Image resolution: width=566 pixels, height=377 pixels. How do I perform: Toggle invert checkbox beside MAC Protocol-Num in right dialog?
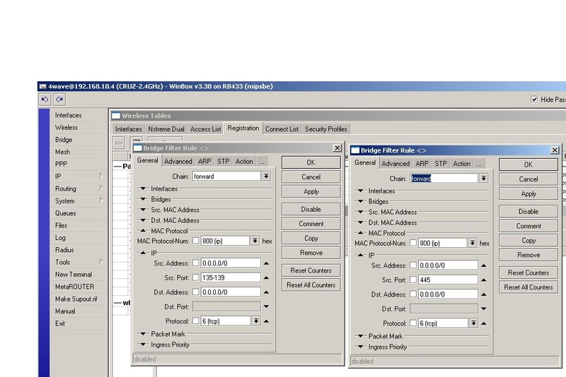[412, 243]
